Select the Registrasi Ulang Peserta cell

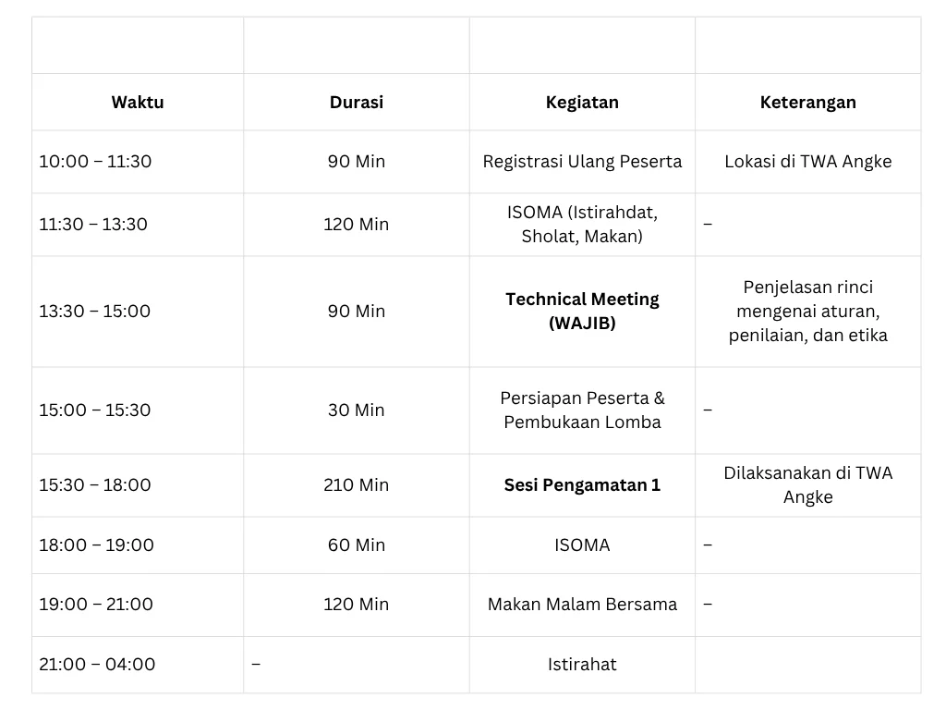582,162
